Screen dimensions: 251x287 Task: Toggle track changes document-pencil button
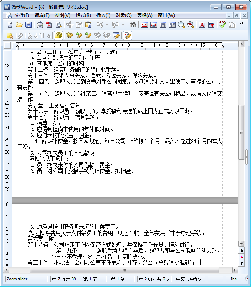click(x=128, y=35)
